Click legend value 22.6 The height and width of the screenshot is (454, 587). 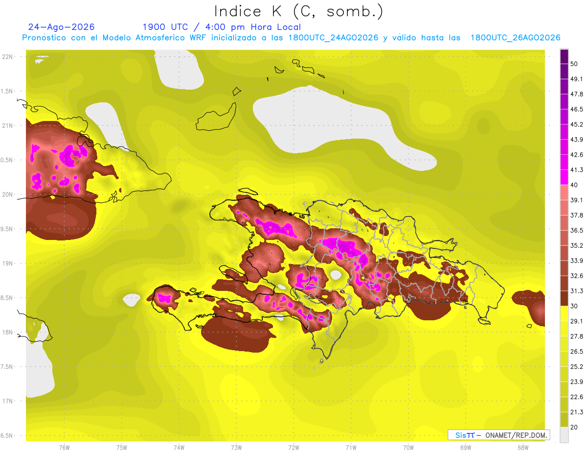pos(577,397)
